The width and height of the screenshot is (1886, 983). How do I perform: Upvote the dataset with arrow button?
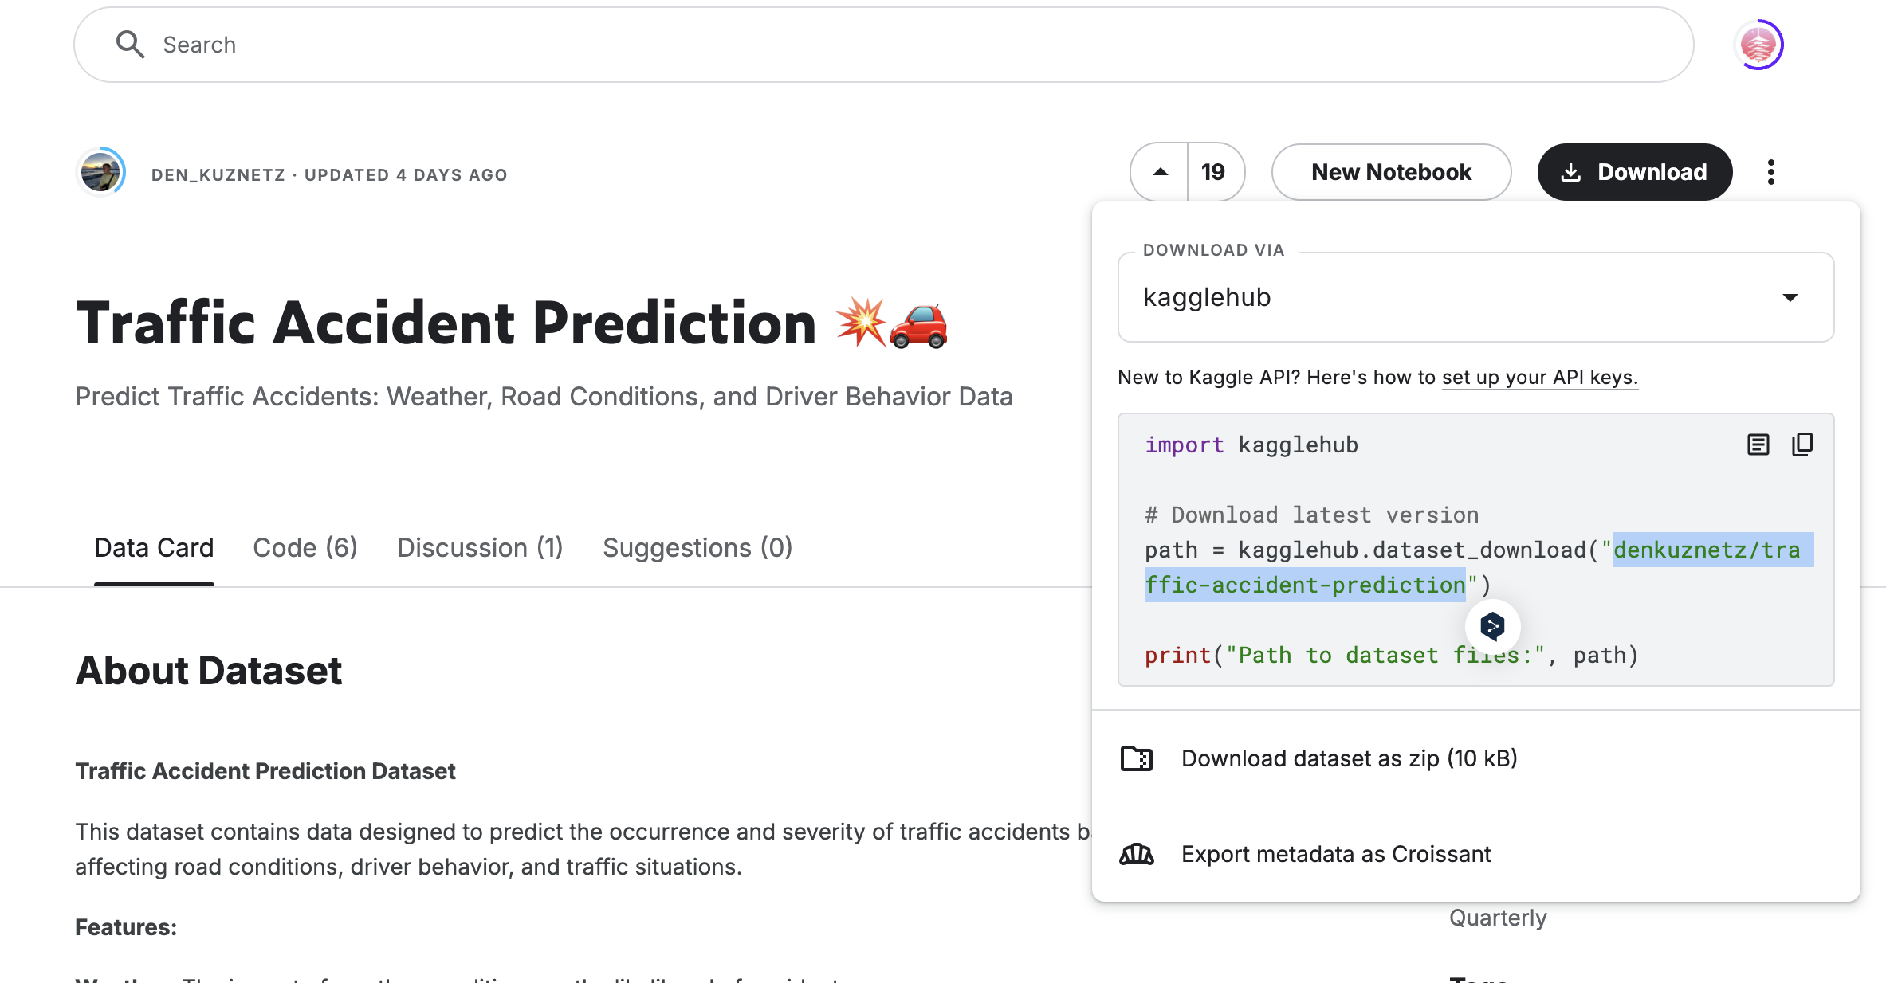pyautogui.click(x=1161, y=172)
